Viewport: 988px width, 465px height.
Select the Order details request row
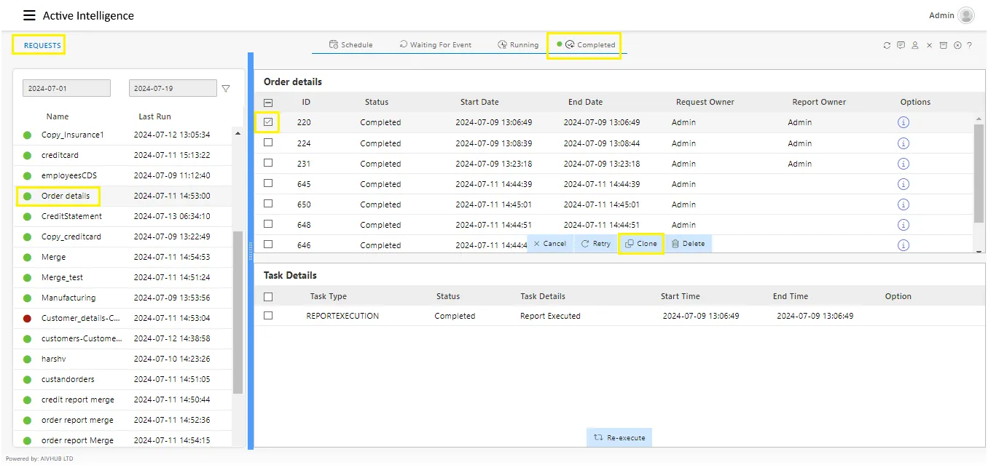coord(122,196)
